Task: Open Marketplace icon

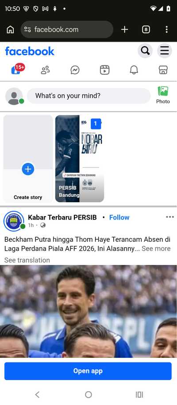Action: click(x=163, y=70)
